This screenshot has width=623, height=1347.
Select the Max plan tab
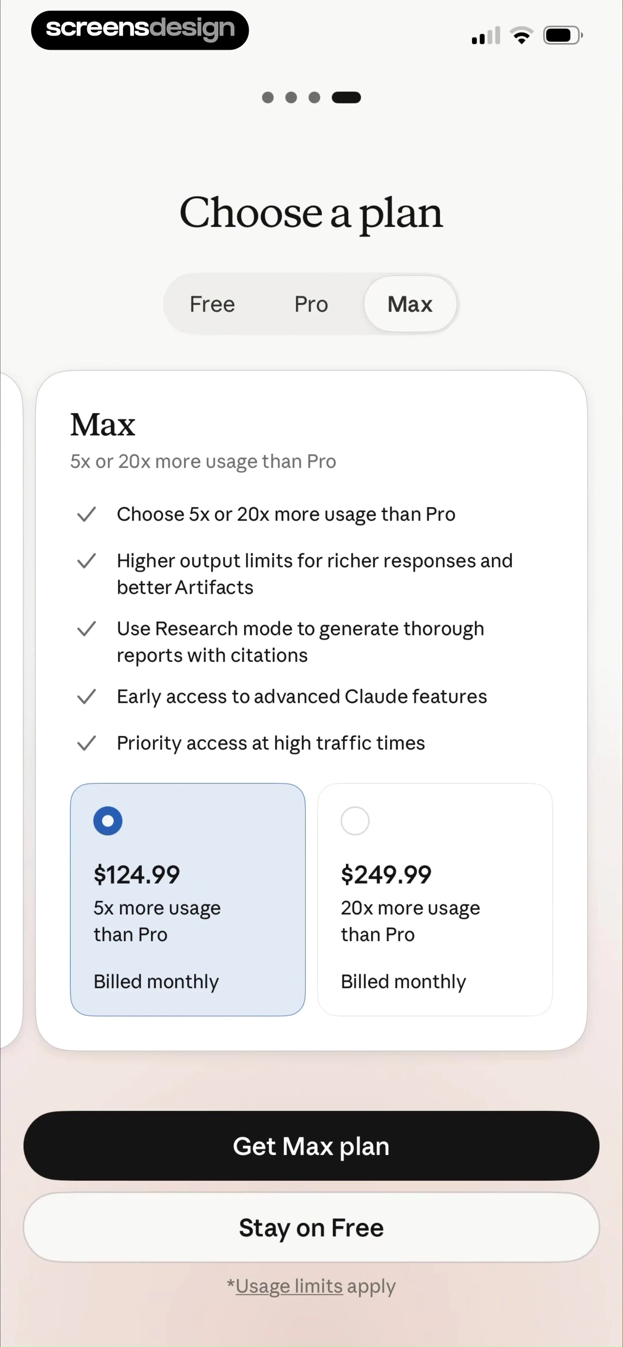coord(410,304)
